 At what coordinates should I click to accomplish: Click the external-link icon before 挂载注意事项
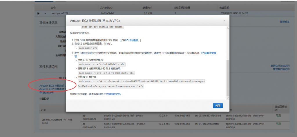coord(202,53)
